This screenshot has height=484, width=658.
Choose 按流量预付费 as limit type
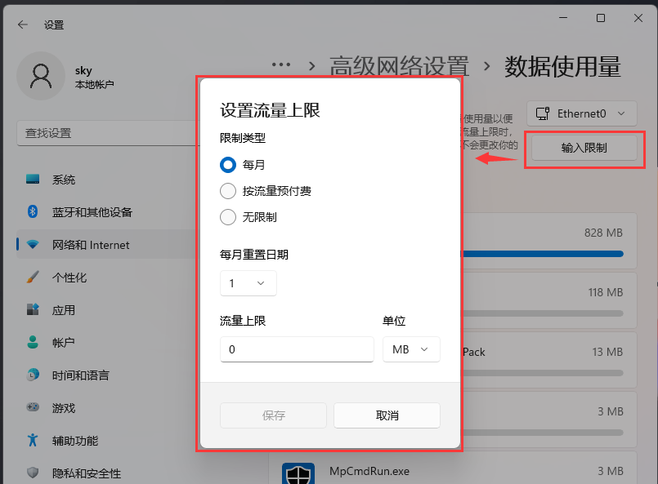click(227, 191)
